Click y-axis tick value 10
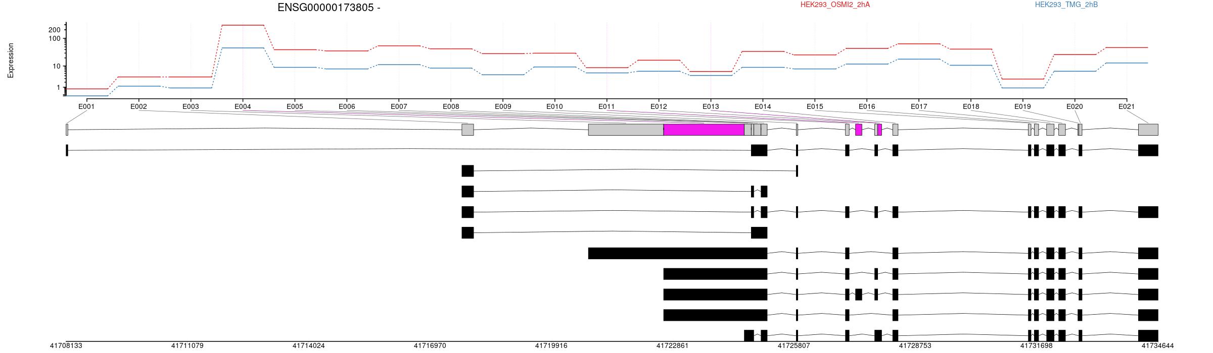Viewport: 1213px width, 353px height. coord(57,67)
